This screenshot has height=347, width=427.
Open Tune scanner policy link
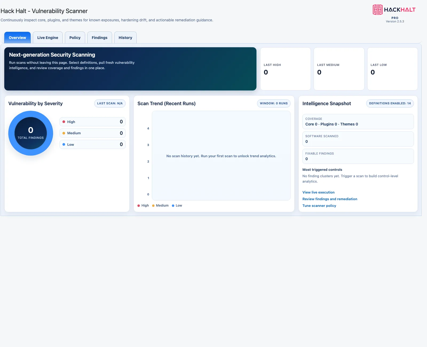(319, 206)
